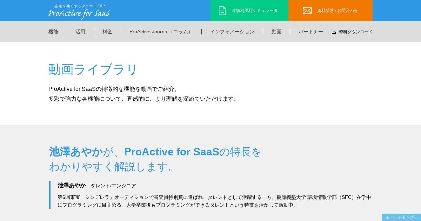Open 月額利用料シミュレータ
This screenshot has width=421, height=221.
[x=249, y=11]
